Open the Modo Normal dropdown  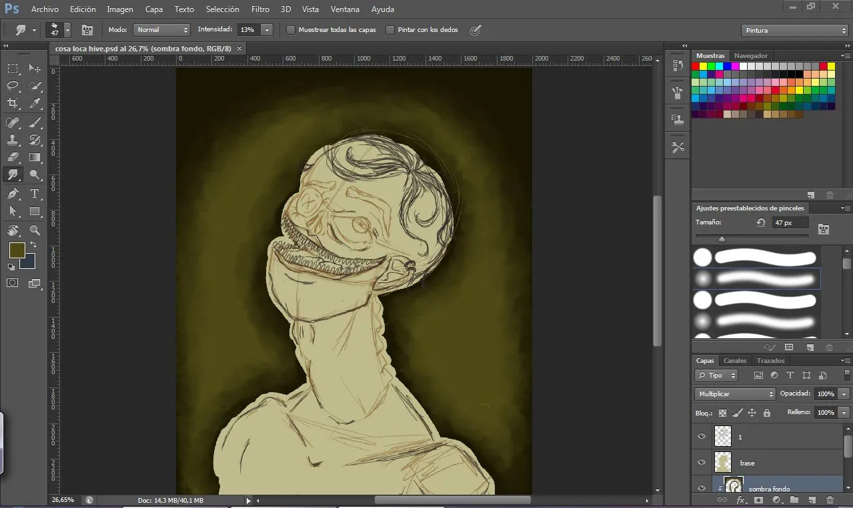[162, 30]
